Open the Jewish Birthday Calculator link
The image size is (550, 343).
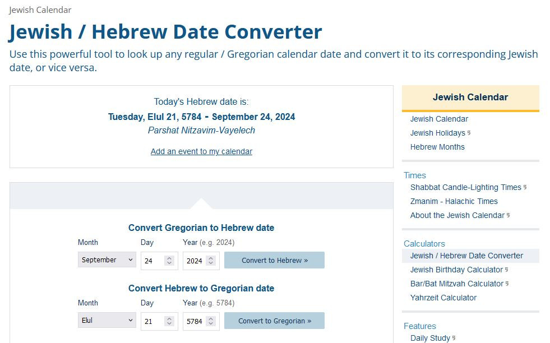[456, 270]
